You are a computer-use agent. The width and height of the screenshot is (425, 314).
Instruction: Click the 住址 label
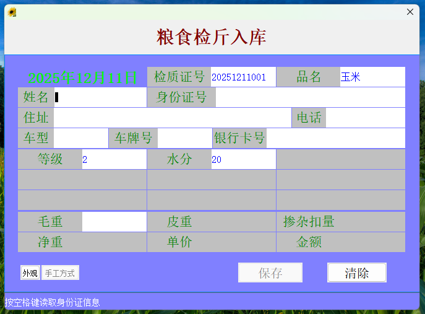click(x=36, y=118)
